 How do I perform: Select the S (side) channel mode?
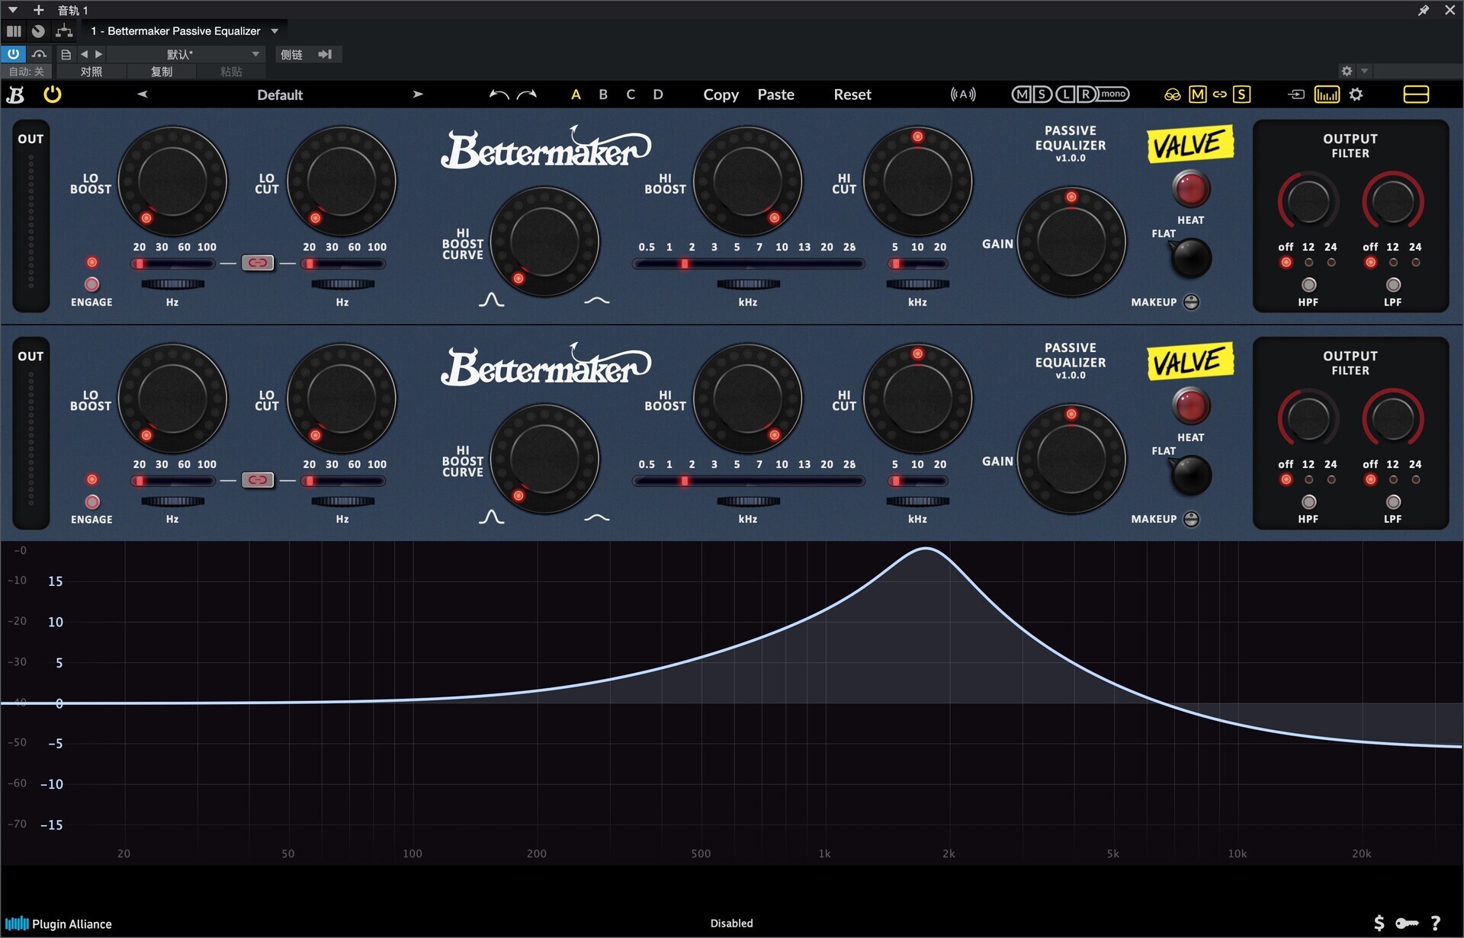point(1042,94)
